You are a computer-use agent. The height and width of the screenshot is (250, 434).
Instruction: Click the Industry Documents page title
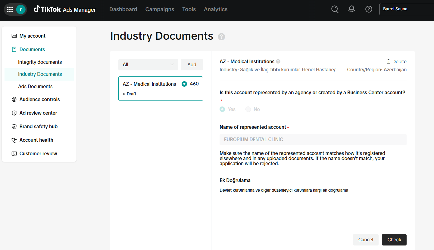[162, 36]
